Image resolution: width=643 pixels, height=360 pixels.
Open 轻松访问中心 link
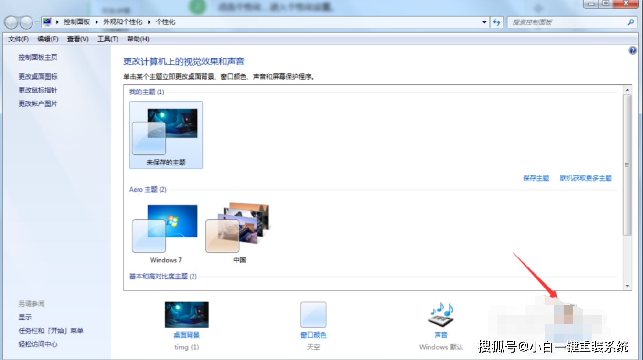click(x=38, y=344)
